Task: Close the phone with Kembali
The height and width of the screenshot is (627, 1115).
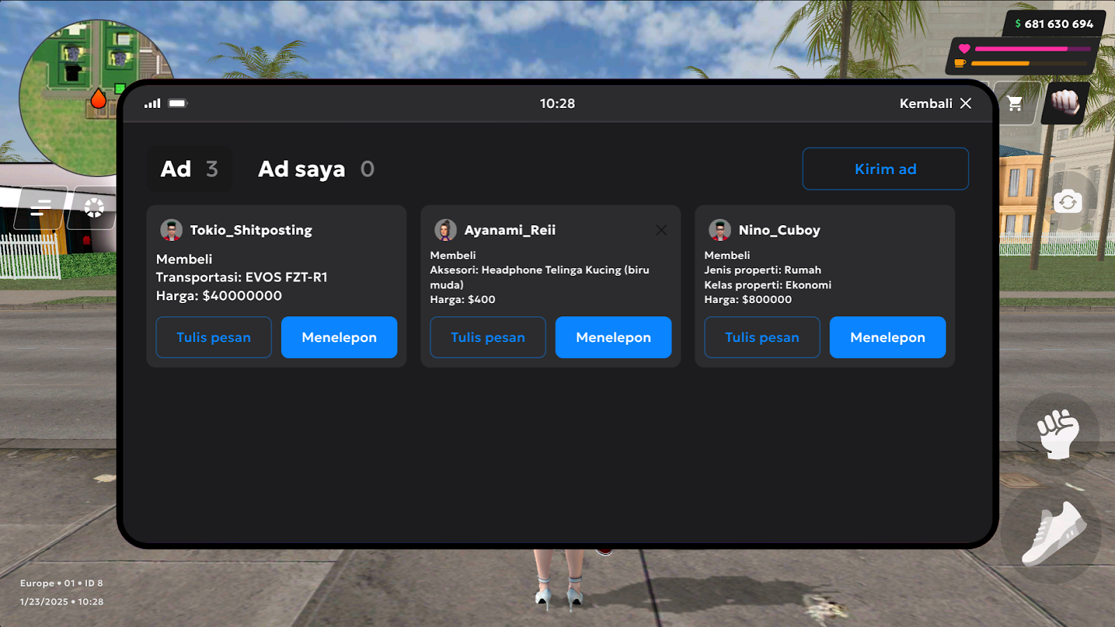Action: coord(935,103)
